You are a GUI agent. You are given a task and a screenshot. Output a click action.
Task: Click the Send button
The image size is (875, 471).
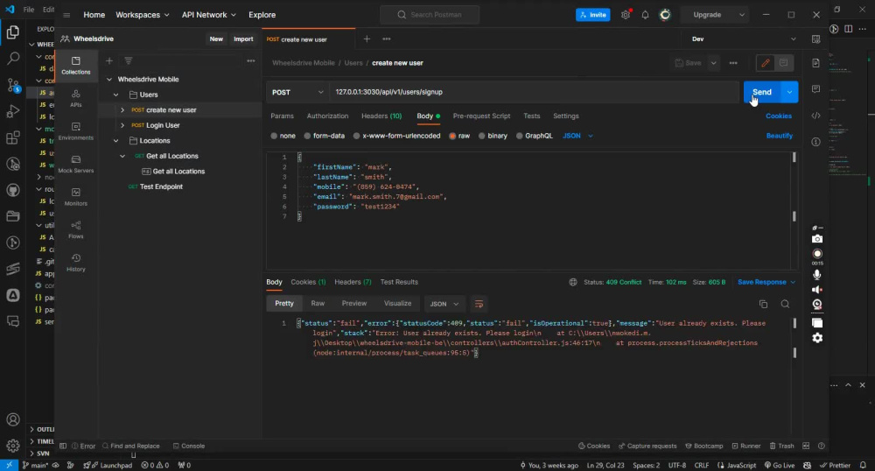pyautogui.click(x=762, y=92)
